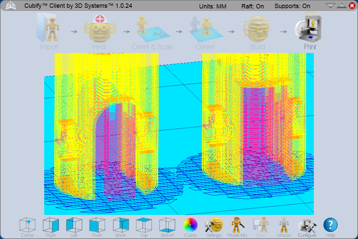This screenshot has height=239, width=358.
Task: Click the Save button
Action: point(260,225)
